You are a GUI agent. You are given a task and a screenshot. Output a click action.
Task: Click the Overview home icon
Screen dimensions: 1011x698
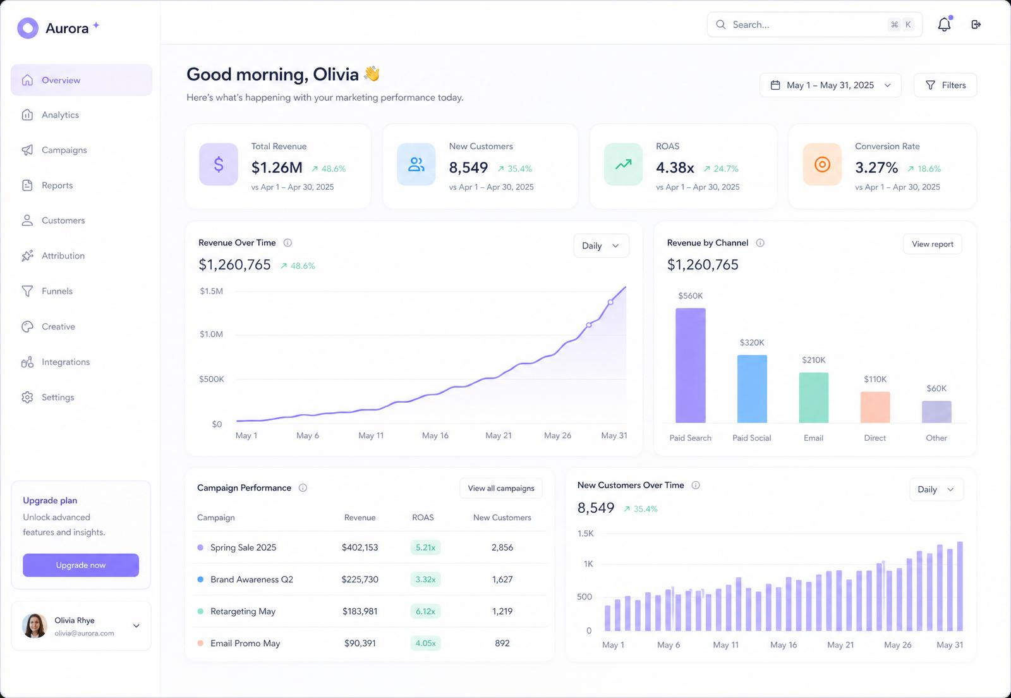[27, 80]
